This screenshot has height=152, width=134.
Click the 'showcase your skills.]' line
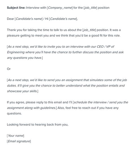point(23,91)
